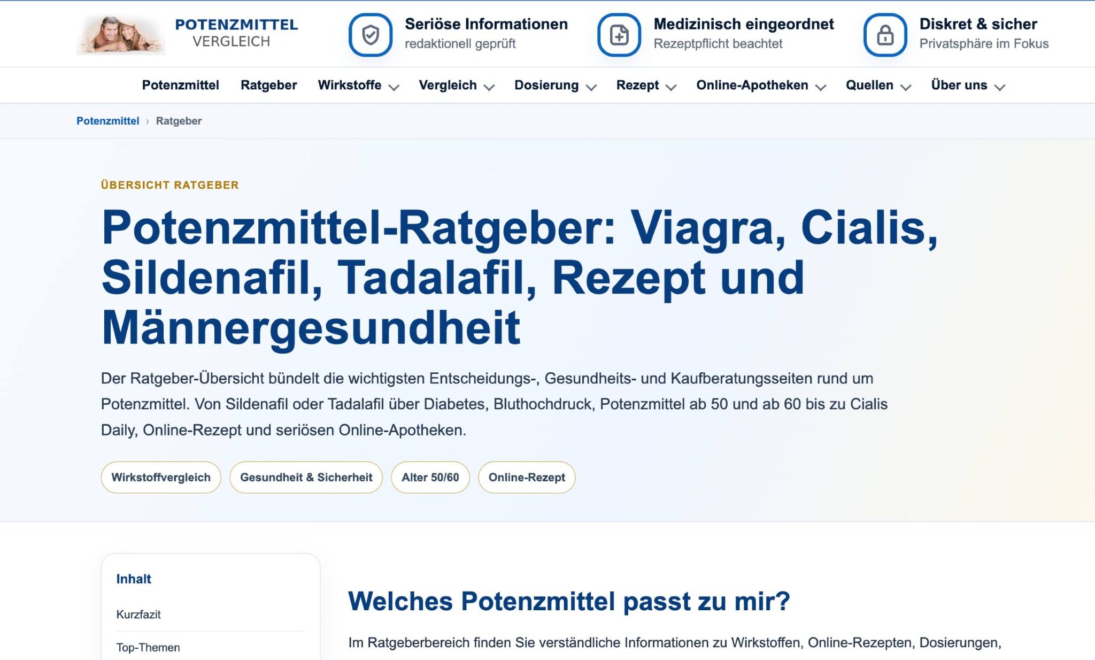Select the Alter 50/60 pill button

pyautogui.click(x=430, y=477)
